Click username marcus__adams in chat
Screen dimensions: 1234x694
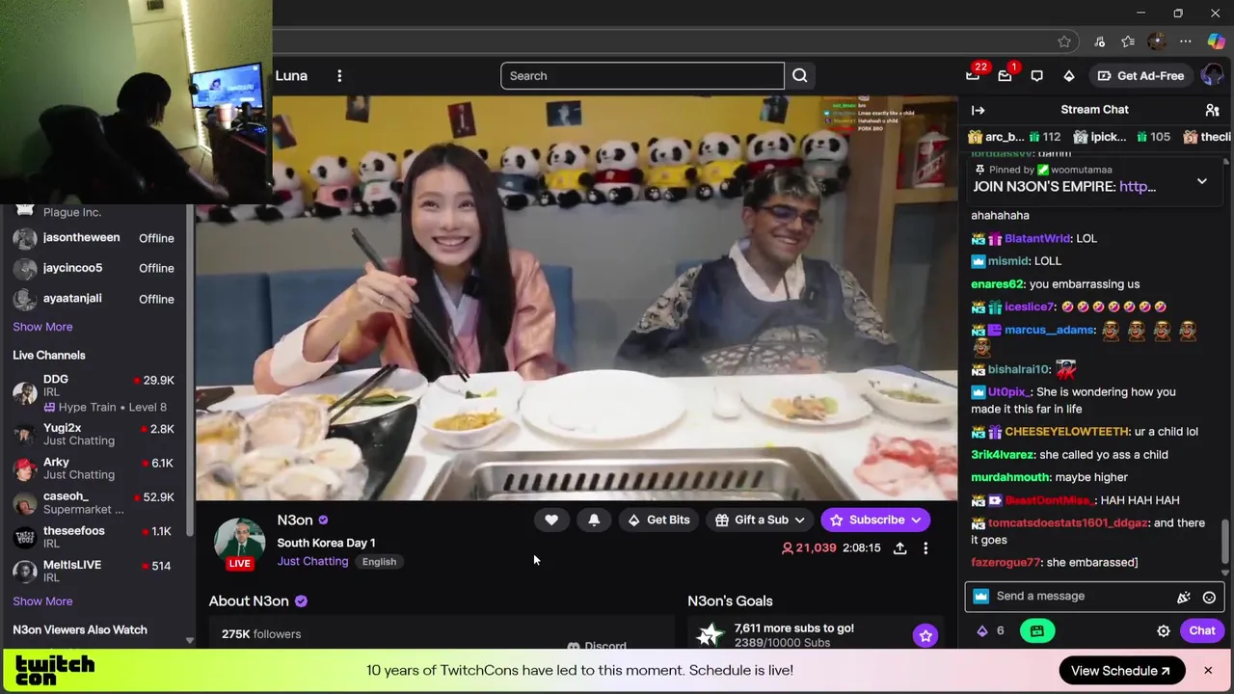(x=1050, y=330)
